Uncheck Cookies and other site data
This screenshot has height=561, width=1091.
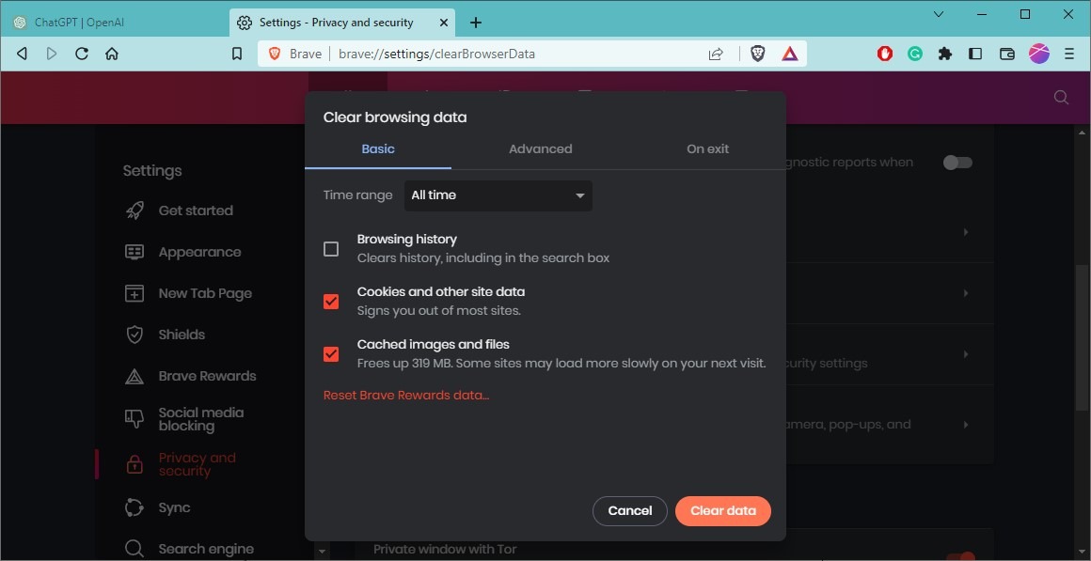[330, 302]
